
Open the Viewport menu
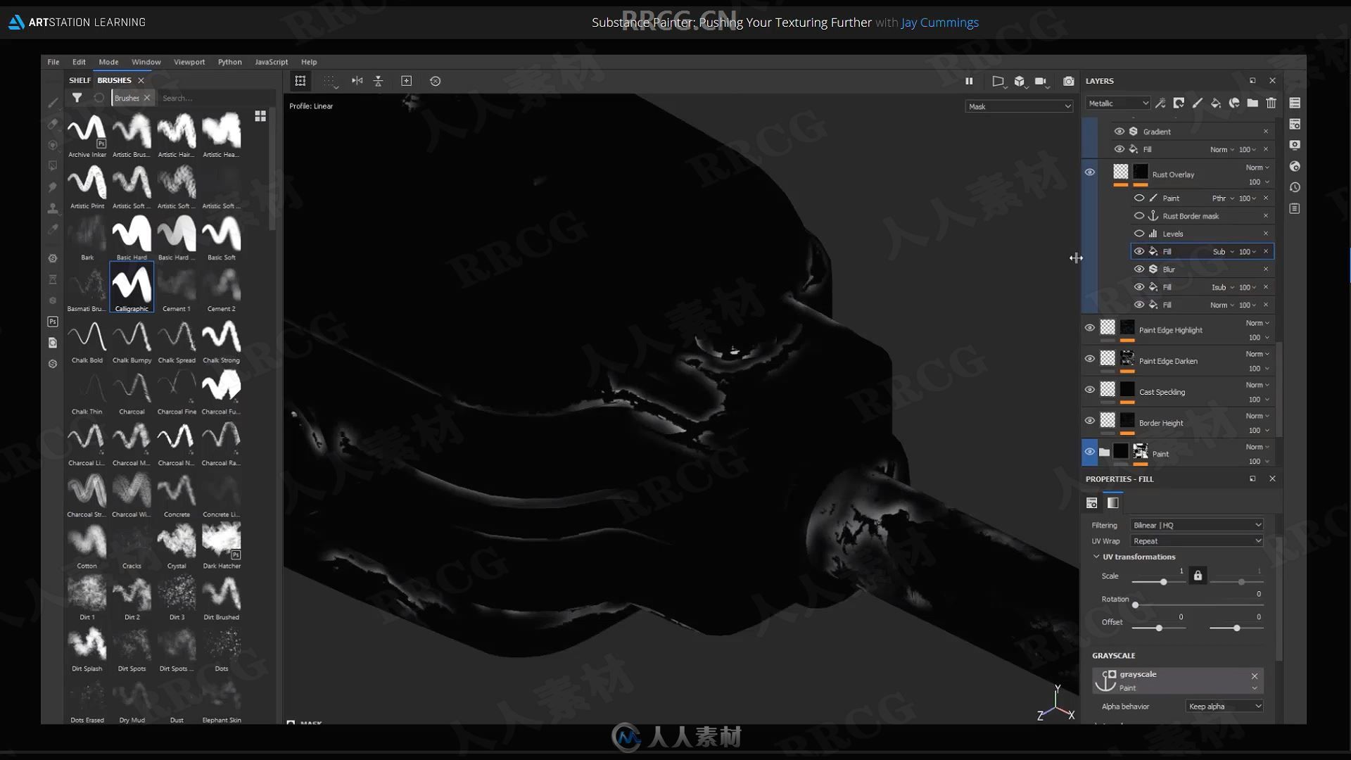189,62
